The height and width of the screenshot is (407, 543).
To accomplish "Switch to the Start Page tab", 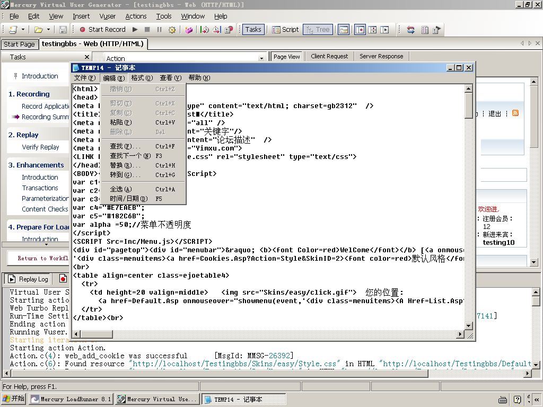I will point(20,45).
